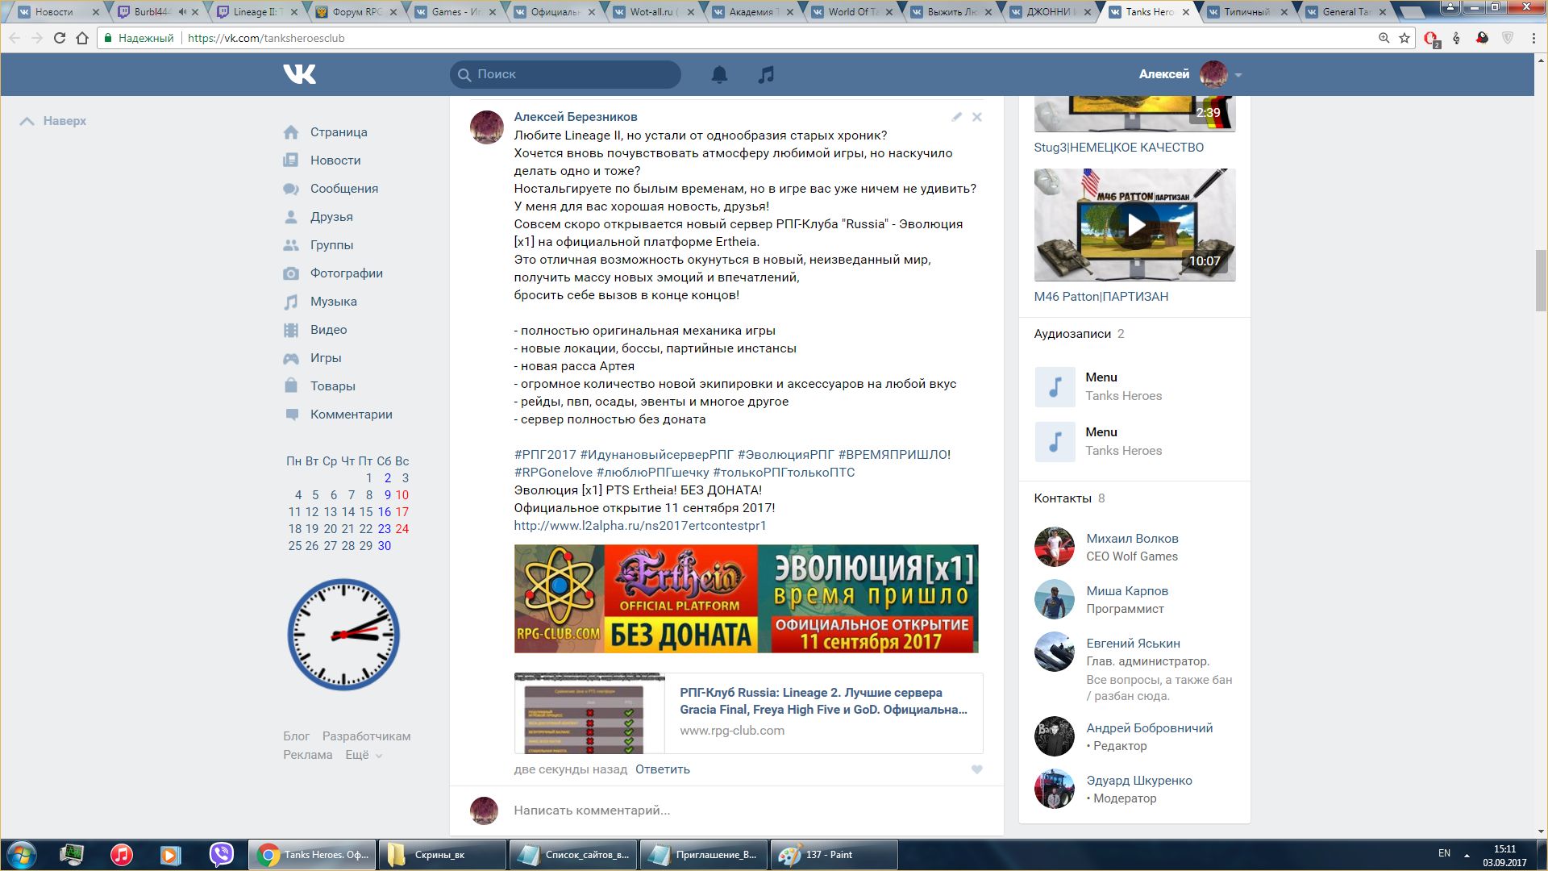This screenshot has width=1548, height=871.
Task: Open M46 Patton|ПАРТИЗАН video title
Action: (1101, 297)
